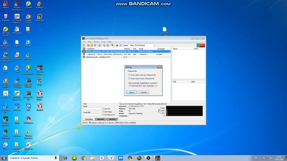Click the San Andreas installation path field

[142, 86]
